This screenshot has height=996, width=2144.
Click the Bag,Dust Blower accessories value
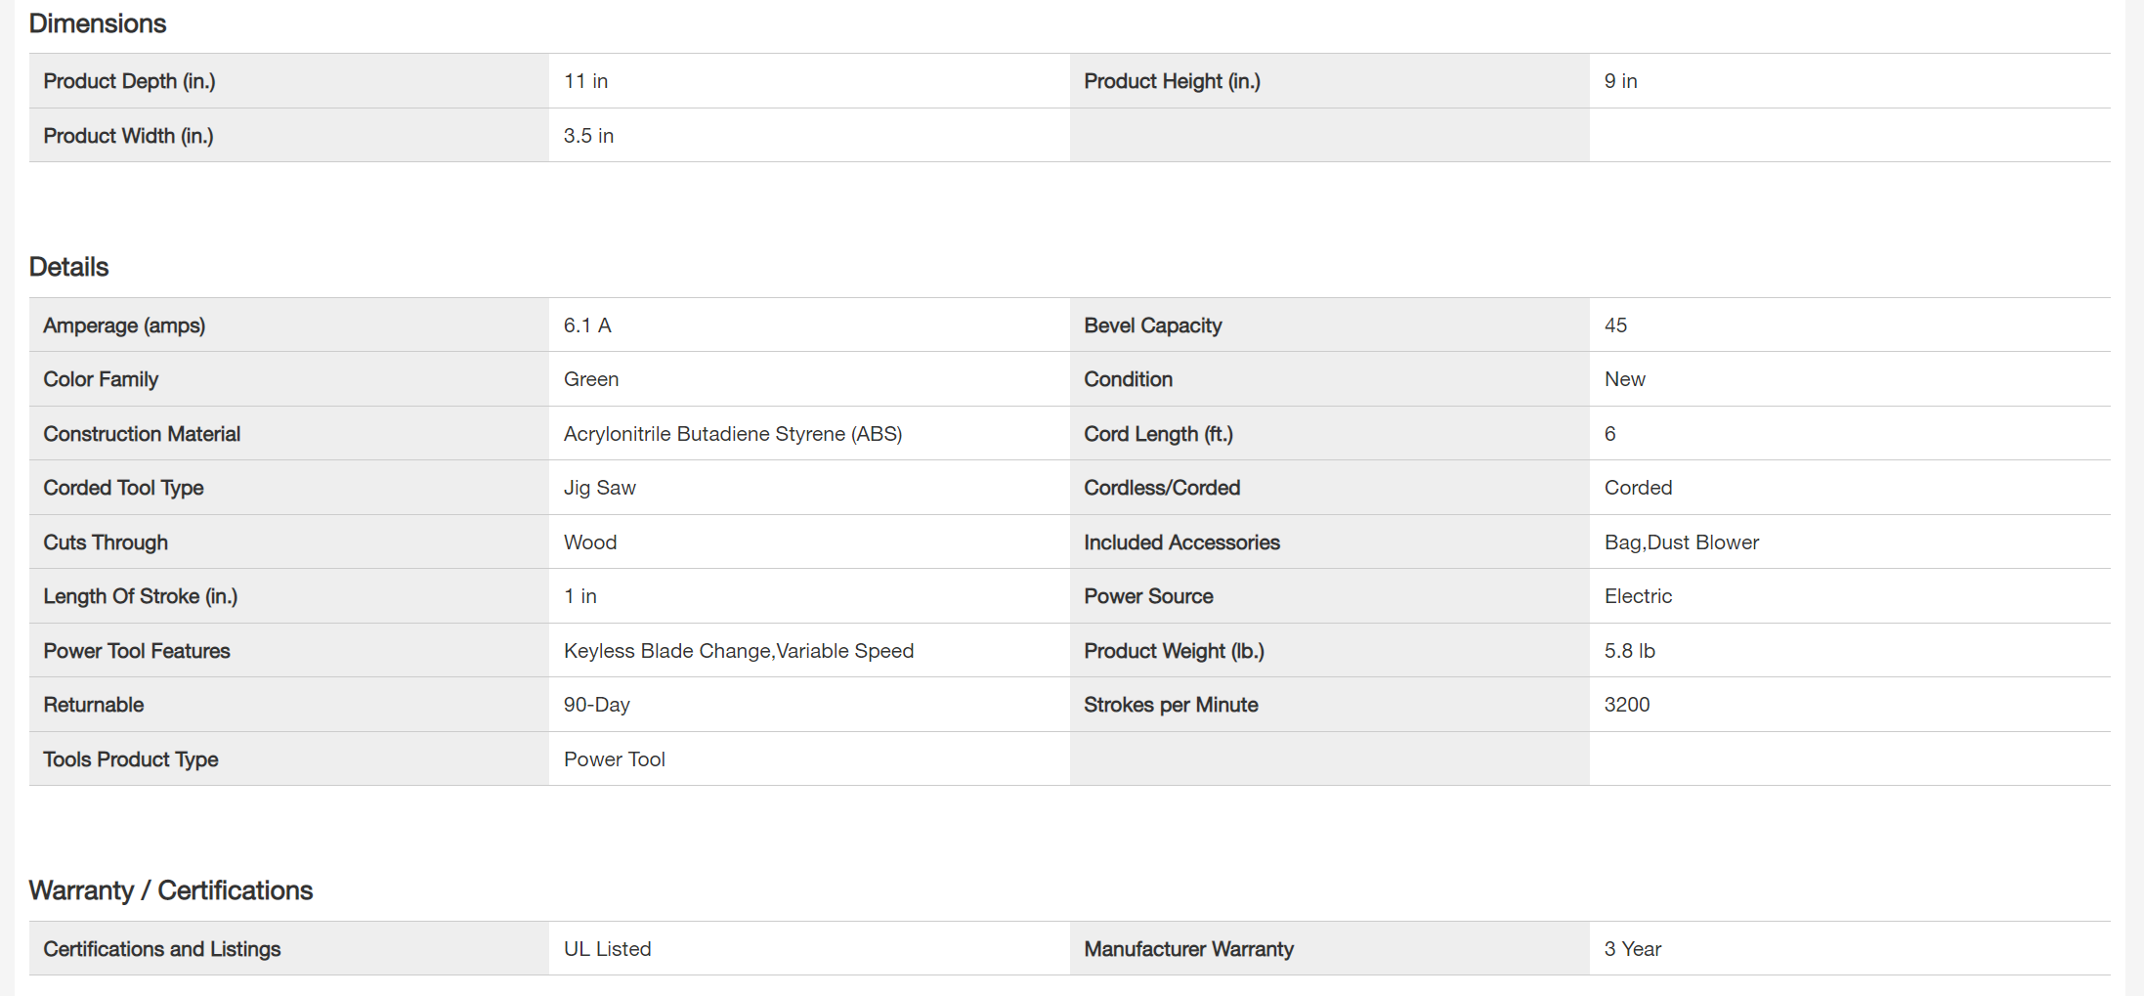1681,542
